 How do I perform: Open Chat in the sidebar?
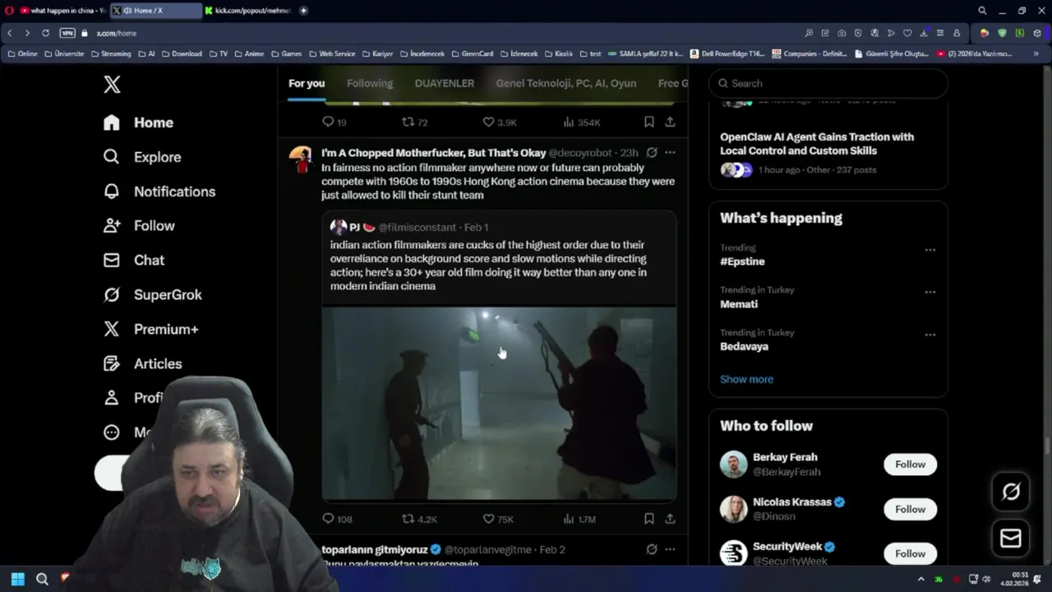(133, 260)
